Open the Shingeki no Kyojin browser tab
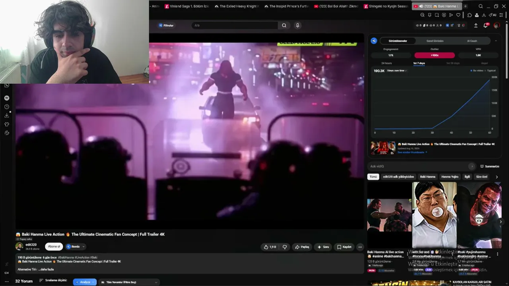 pos(386,6)
